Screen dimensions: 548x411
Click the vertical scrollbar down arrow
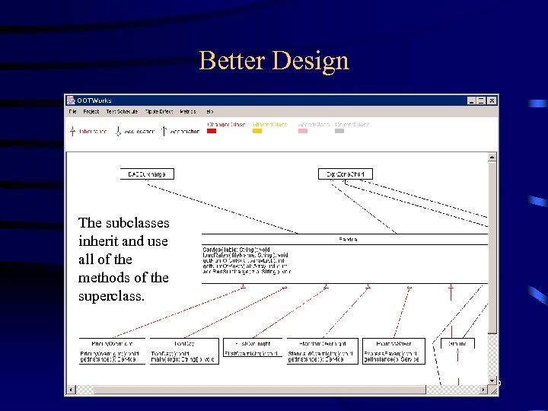pyautogui.click(x=492, y=381)
